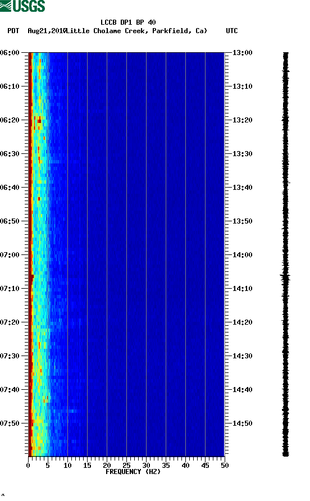Click the faint light-blue streak near 07:46
Screen dimensions: 310x501
coord(74,411)
